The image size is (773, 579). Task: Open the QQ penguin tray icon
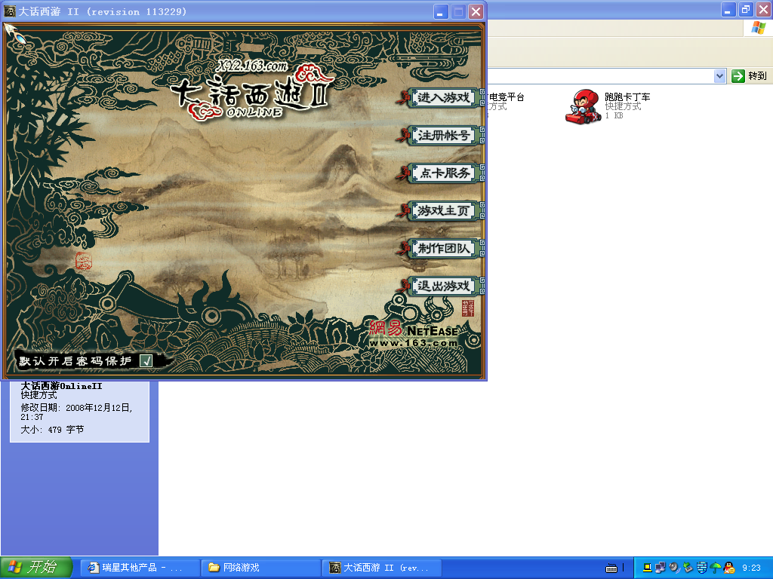pyautogui.click(x=729, y=568)
